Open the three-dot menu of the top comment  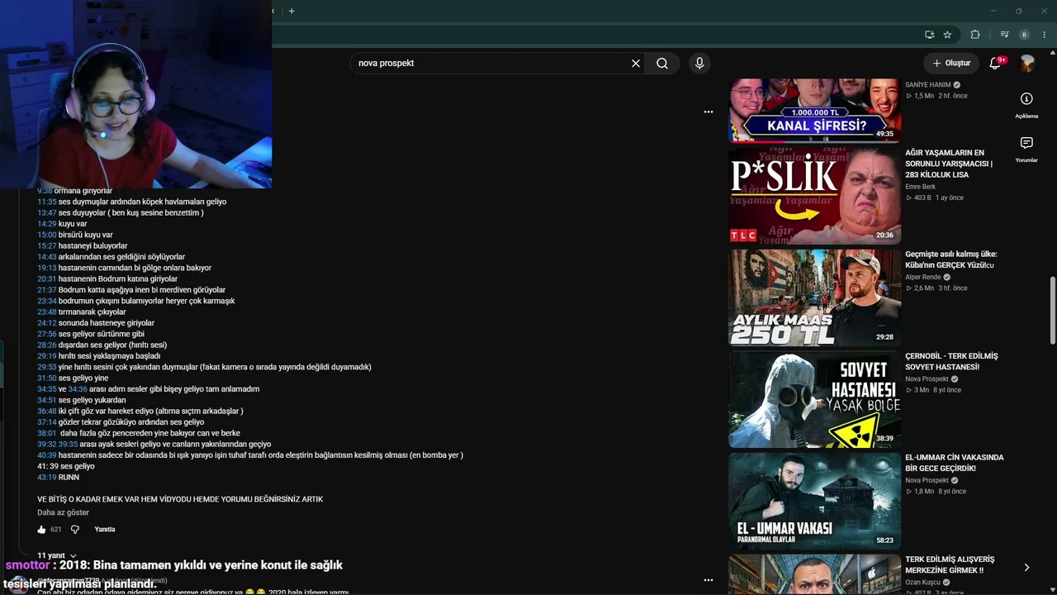709,112
